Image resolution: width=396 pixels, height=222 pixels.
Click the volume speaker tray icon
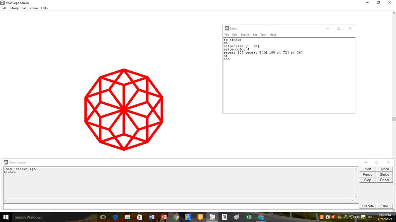[357, 217]
